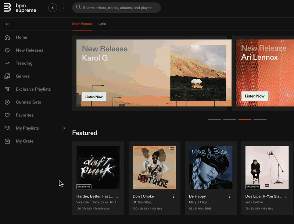The width and height of the screenshot is (294, 224).
Task: Click EXCLUSIVE badge on Jack Harlow cover
Action: pyautogui.click(x=253, y=187)
